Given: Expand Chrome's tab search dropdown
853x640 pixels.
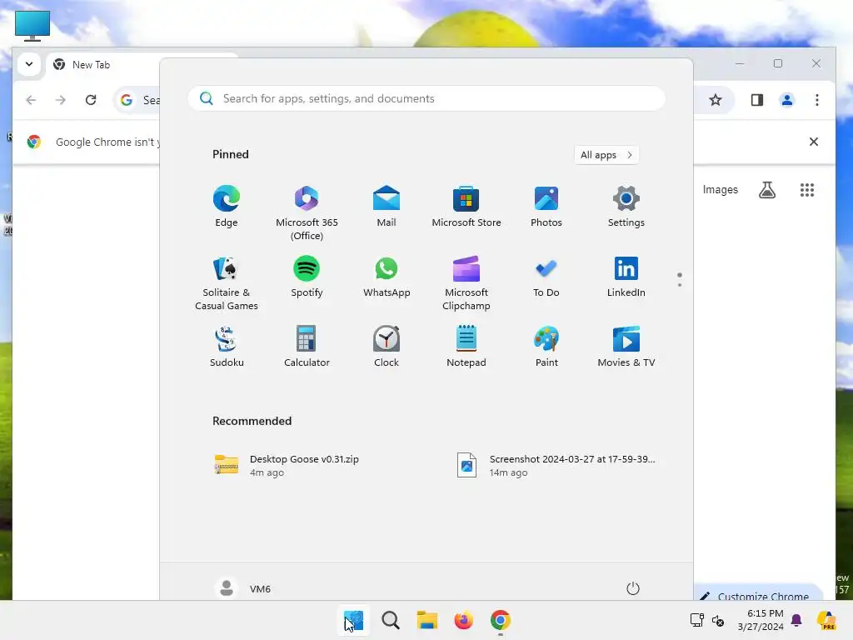Looking at the screenshot, I should 29,64.
